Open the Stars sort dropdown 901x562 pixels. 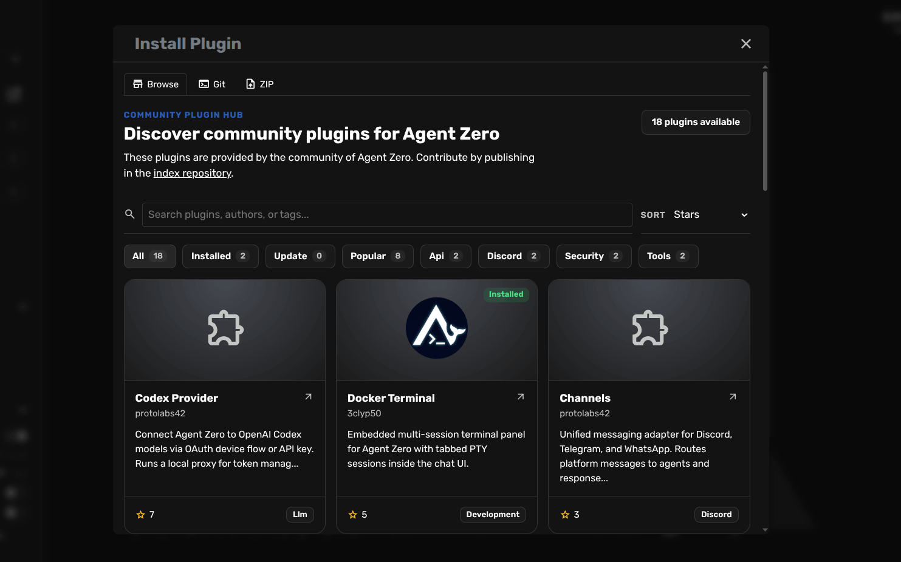[x=711, y=214]
